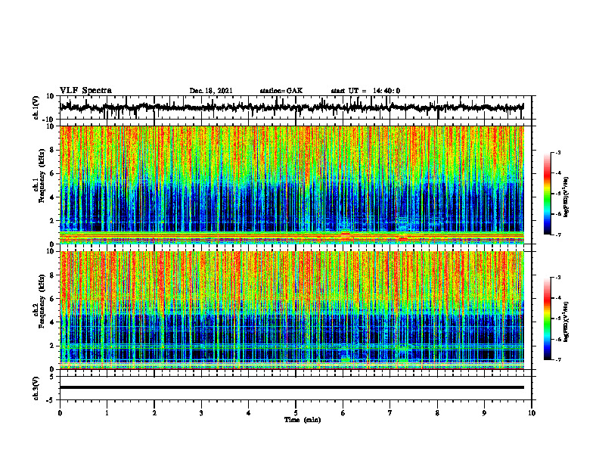This screenshot has height=463, width=599.
Task: Click the ch.1 "Frequency (kHz)" axis label
Action: [x=42, y=176]
